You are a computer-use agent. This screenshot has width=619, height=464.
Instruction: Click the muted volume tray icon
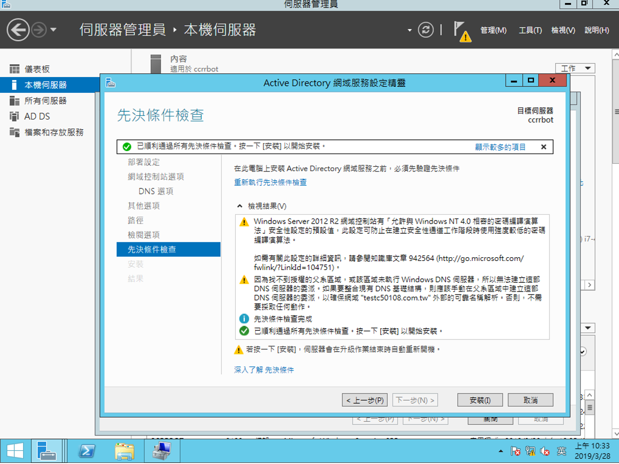click(545, 452)
